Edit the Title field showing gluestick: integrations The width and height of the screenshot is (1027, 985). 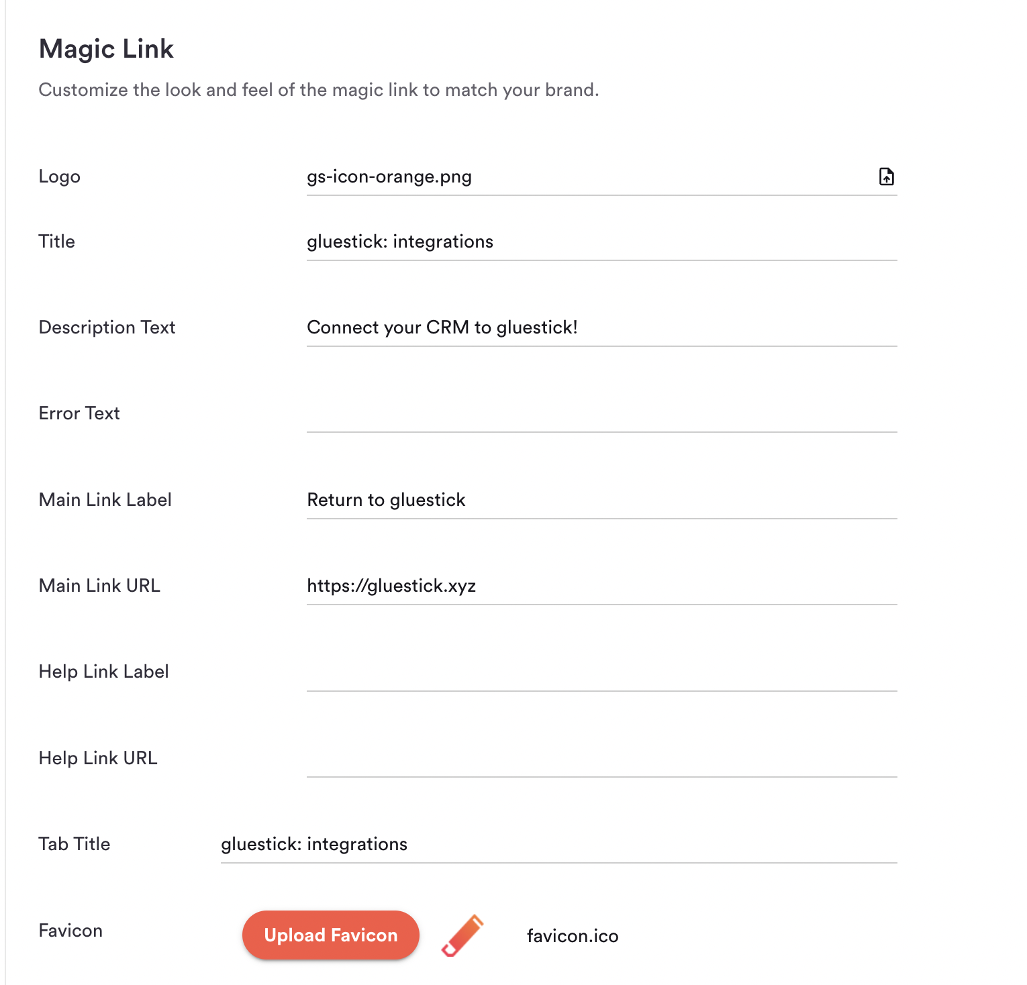click(x=601, y=242)
